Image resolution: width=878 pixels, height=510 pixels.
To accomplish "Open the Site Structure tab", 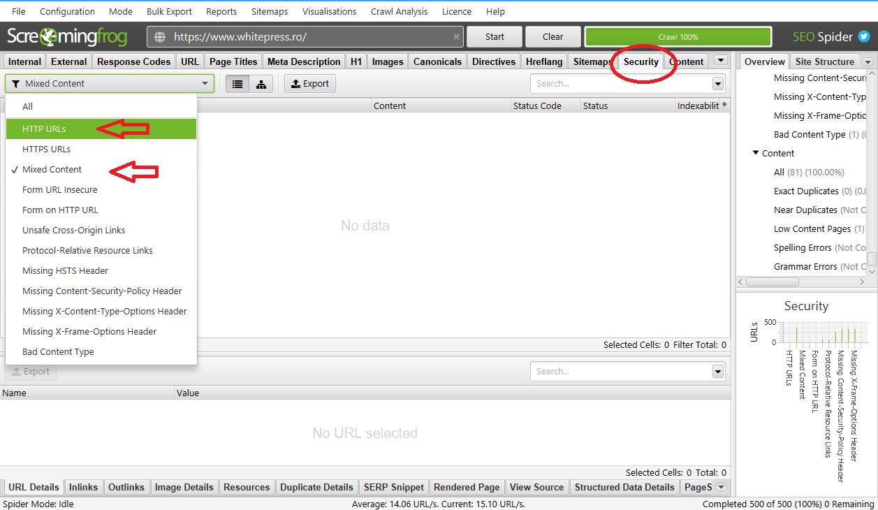I will (x=825, y=61).
